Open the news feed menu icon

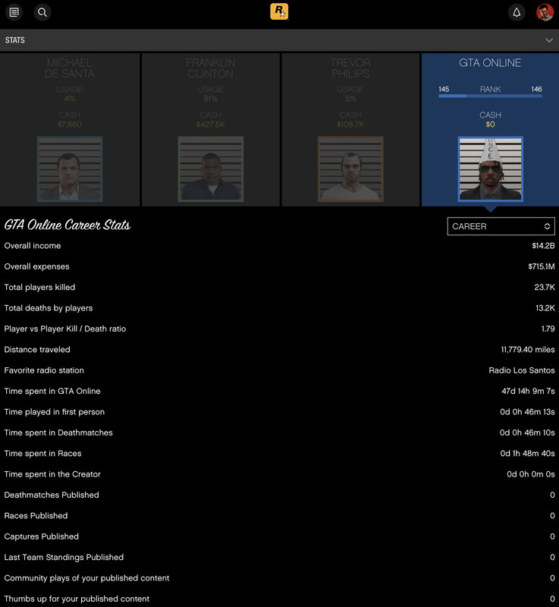[x=14, y=12]
